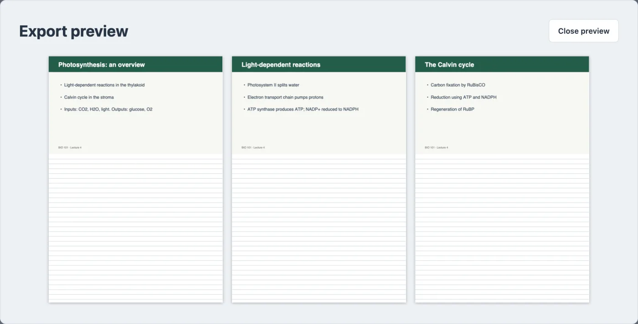The width and height of the screenshot is (638, 324).
Task: Click 'BIO 101 · Lecture 4' footer on Calvin cycle slide
Action: tap(436, 148)
